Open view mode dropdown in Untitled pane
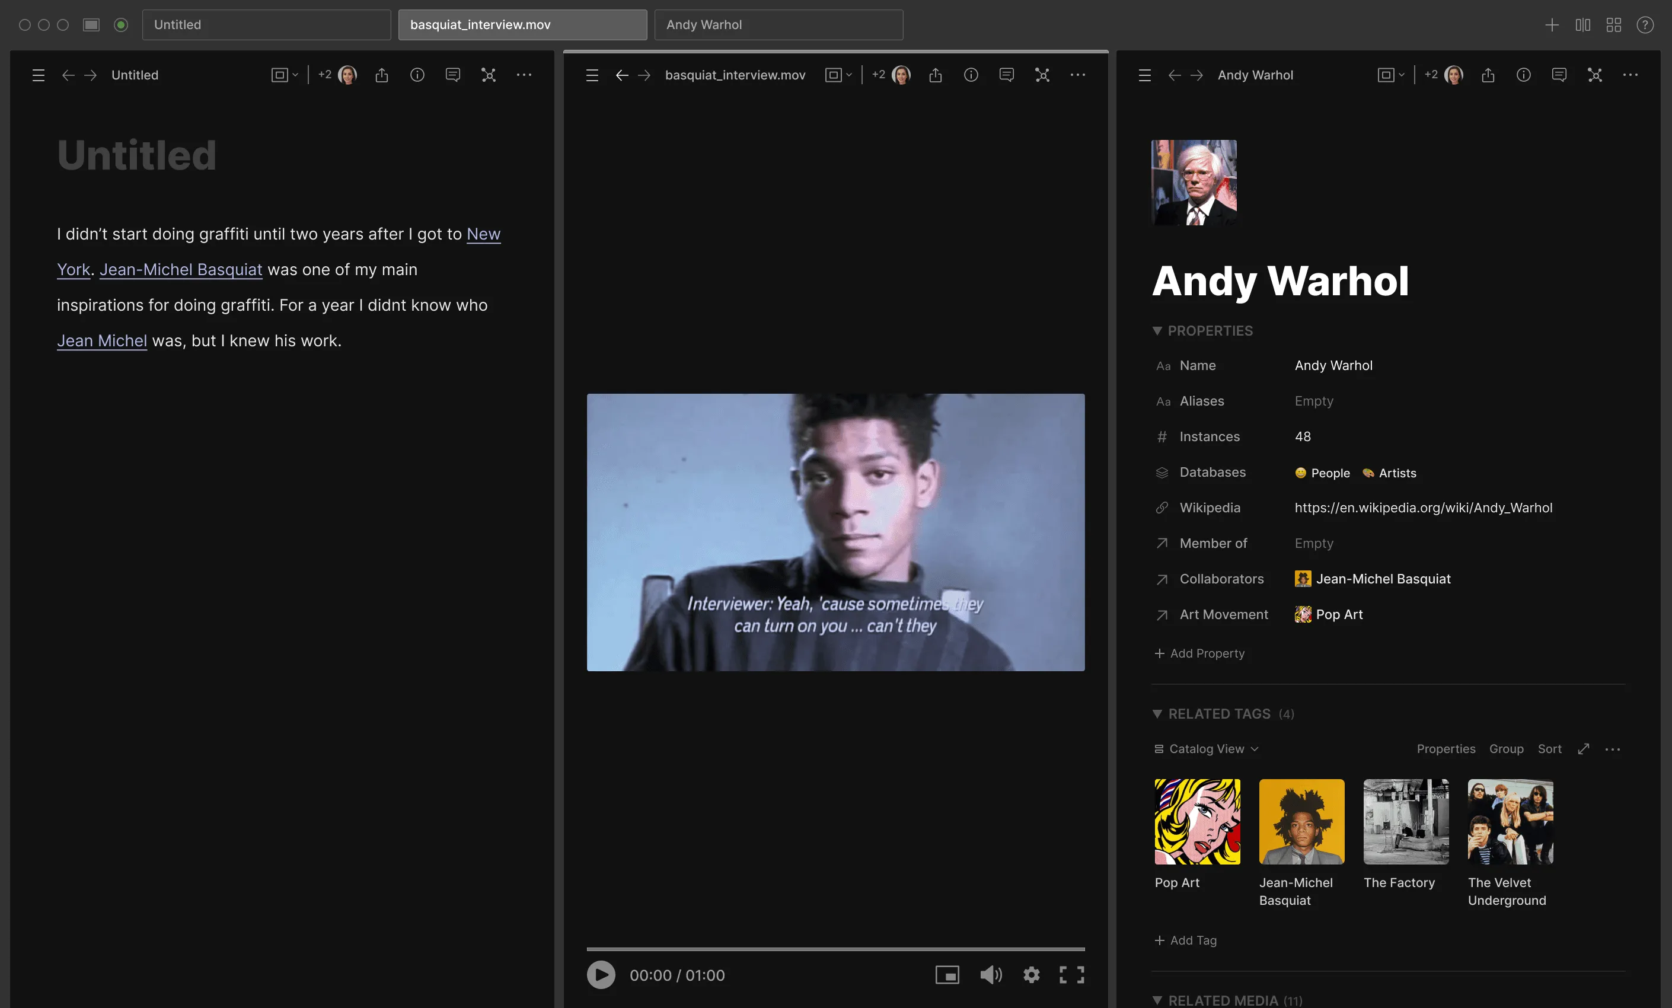The image size is (1672, 1008). click(285, 75)
